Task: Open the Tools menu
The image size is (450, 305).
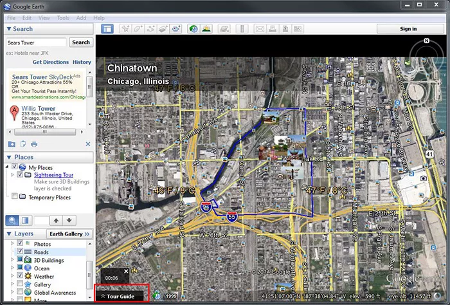Action: (63, 18)
